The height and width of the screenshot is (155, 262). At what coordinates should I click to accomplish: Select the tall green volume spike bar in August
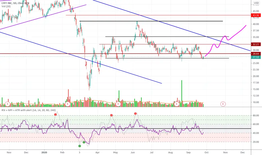pos(182,93)
